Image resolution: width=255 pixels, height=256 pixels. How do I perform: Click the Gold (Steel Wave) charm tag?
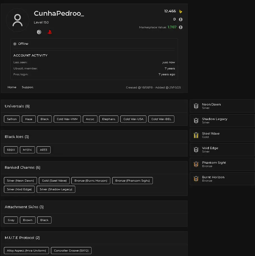(54, 181)
